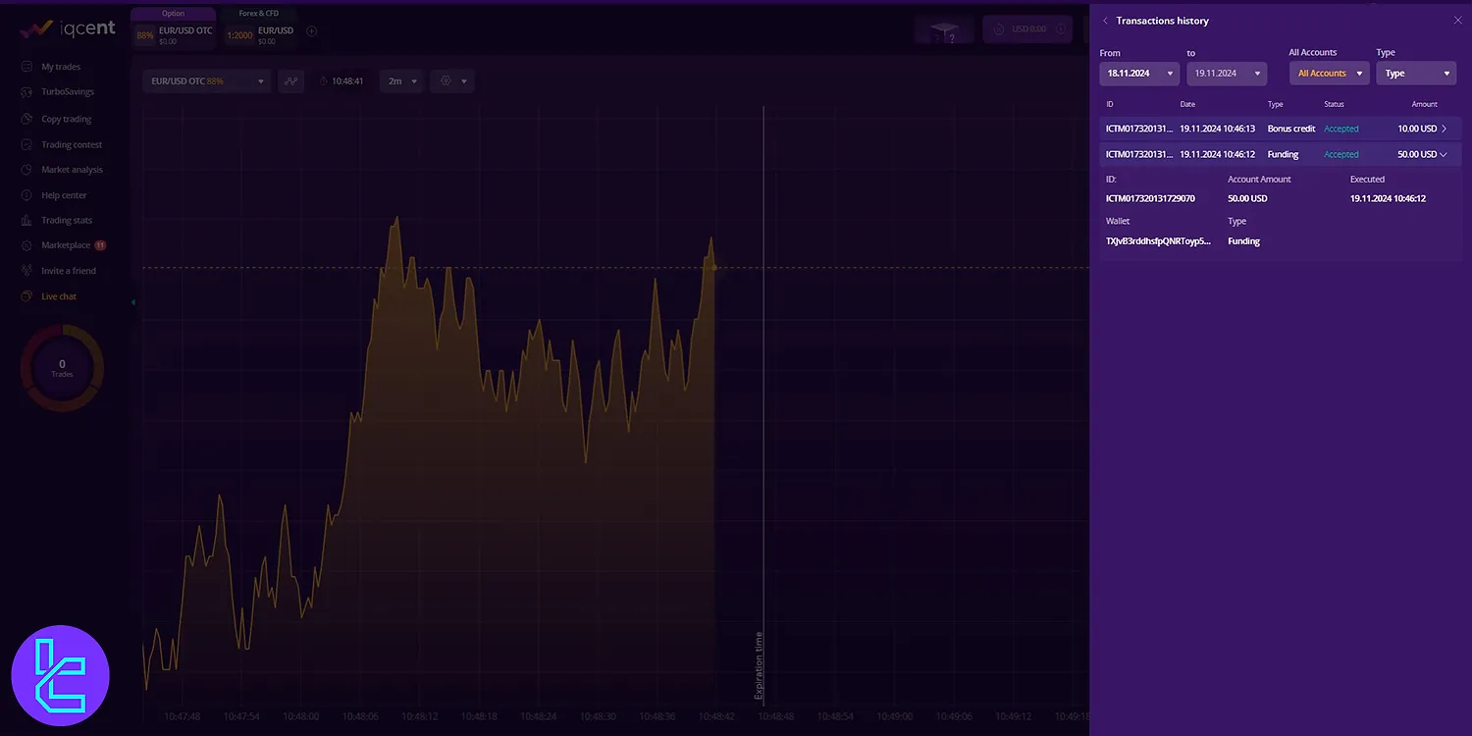
Task: Click the 0 Trades donut gauge
Action: tap(62, 368)
